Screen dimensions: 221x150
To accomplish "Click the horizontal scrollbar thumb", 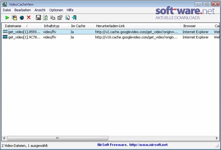I will tap(58, 138).
